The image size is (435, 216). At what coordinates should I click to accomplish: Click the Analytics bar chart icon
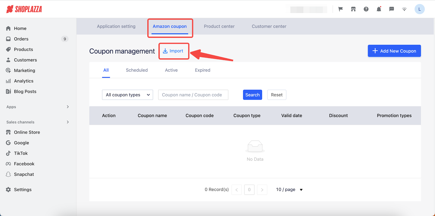coord(8,81)
